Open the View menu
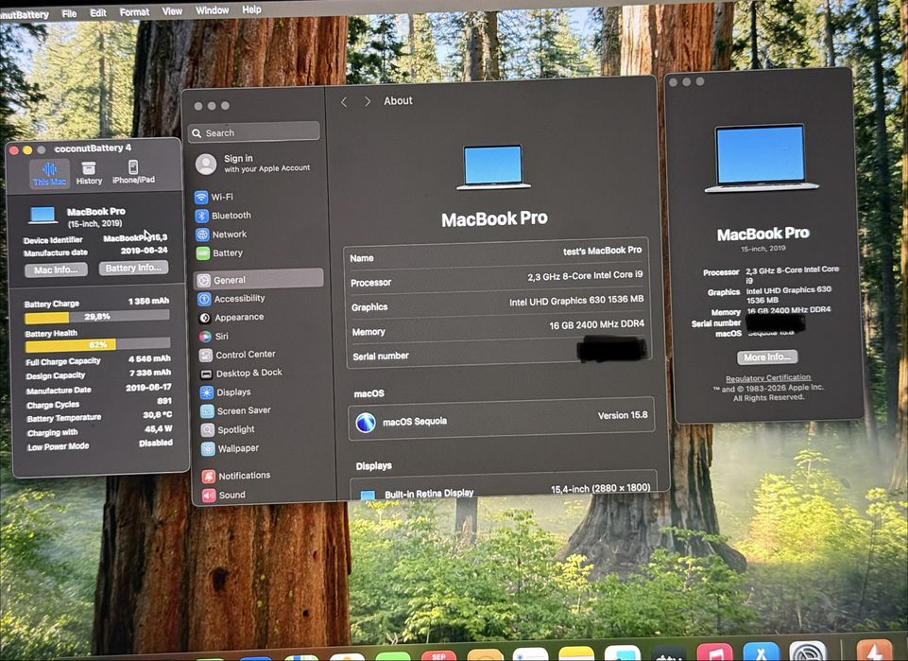908x661 pixels. coord(172,10)
